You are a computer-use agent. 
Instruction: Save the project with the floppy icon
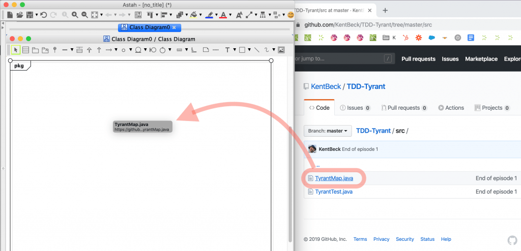(30, 15)
